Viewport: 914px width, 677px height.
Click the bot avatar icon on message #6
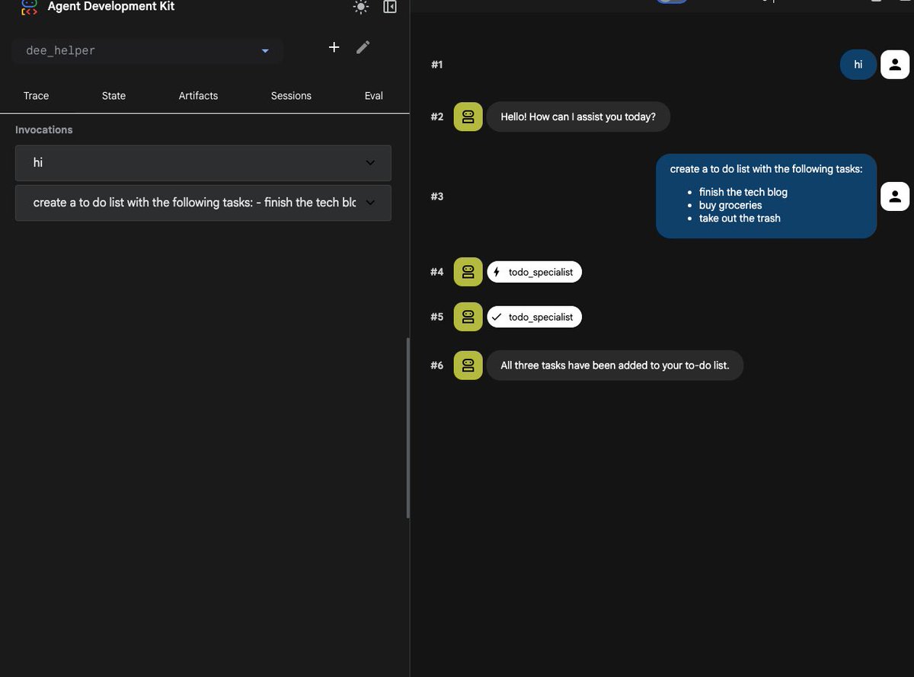tap(468, 366)
